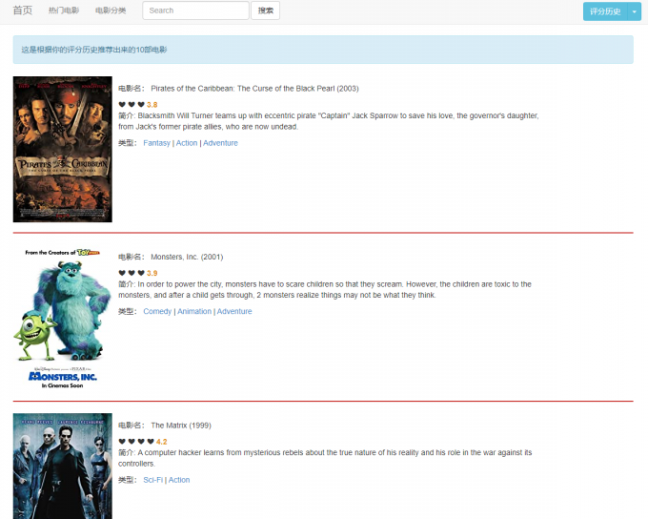Click the 3.8 rating score
The image size is (648, 519).
click(x=152, y=105)
